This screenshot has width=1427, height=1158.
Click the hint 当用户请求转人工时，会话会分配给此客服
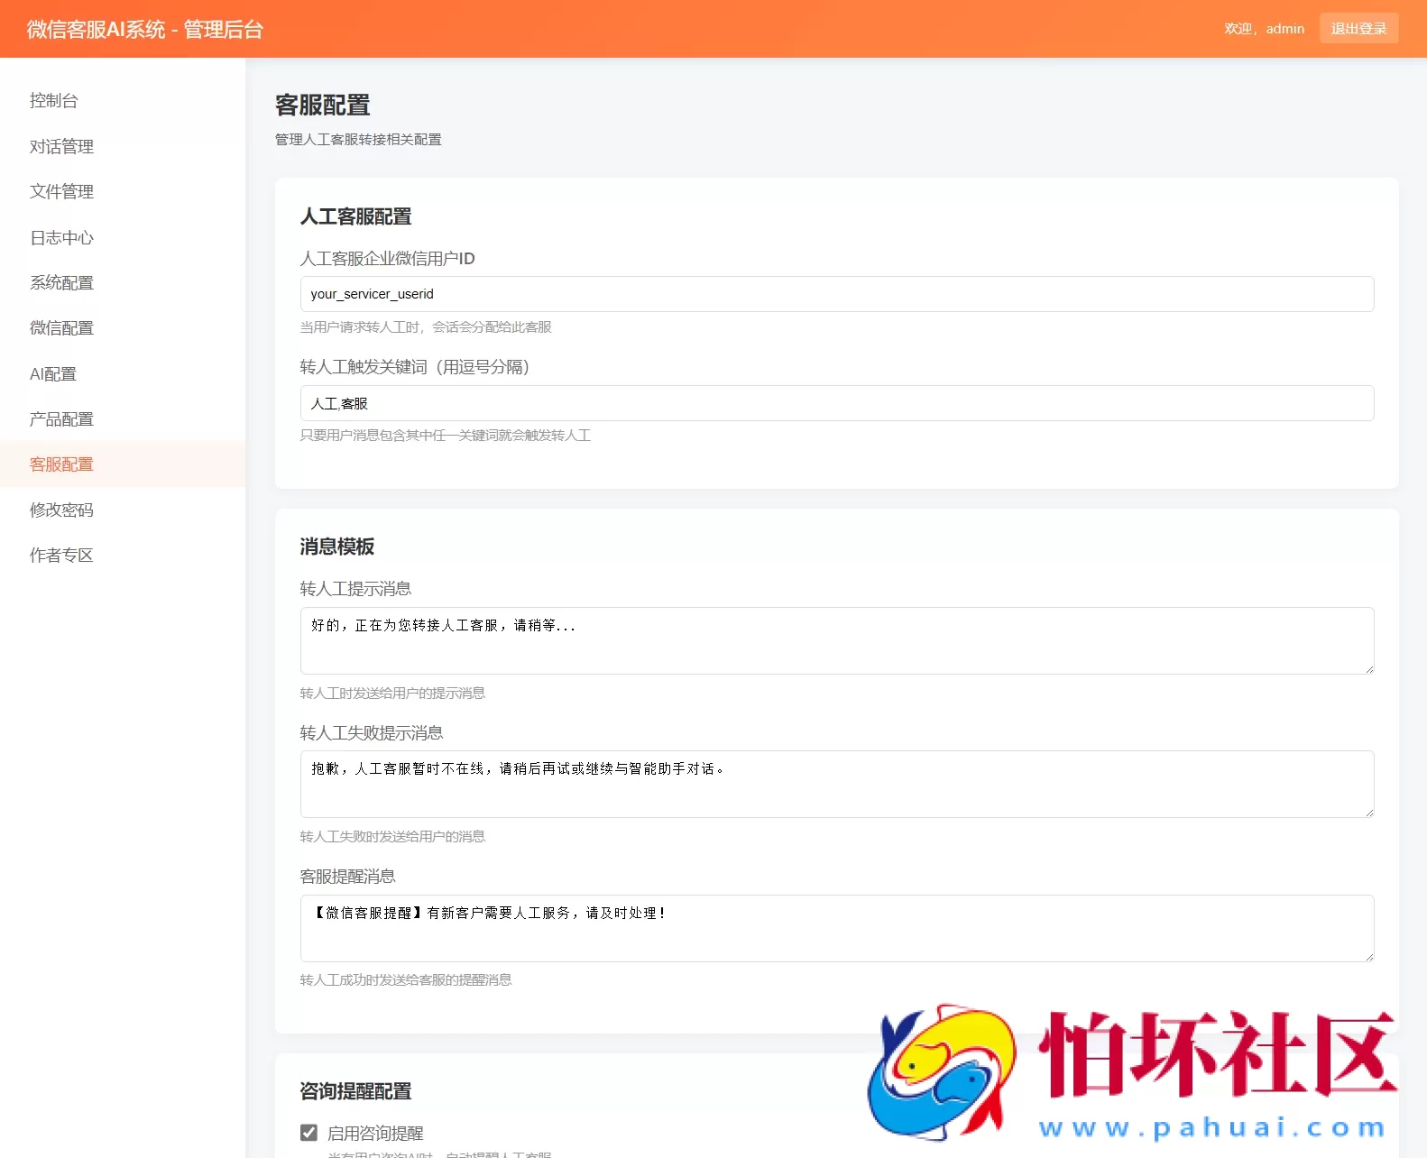(x=426, y=327)
